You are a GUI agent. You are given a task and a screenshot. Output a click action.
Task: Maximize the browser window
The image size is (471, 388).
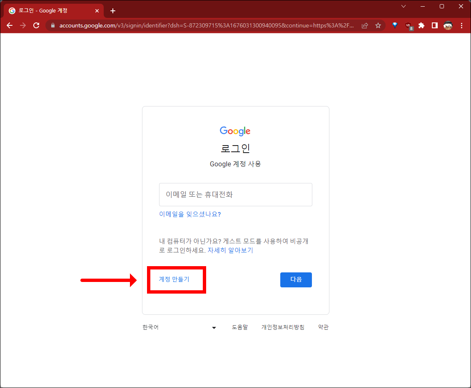point(441,6)
